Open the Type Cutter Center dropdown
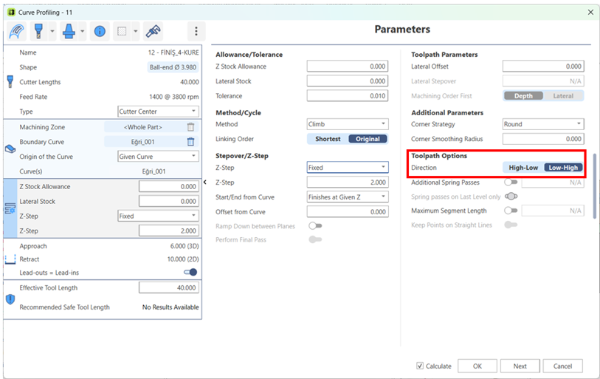 (x=158, y=112)
